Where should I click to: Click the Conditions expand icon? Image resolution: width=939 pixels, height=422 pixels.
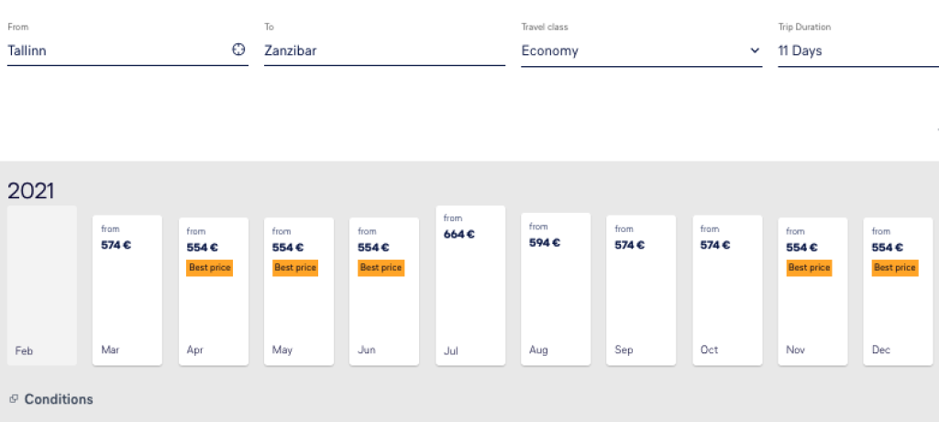(14, 399)
